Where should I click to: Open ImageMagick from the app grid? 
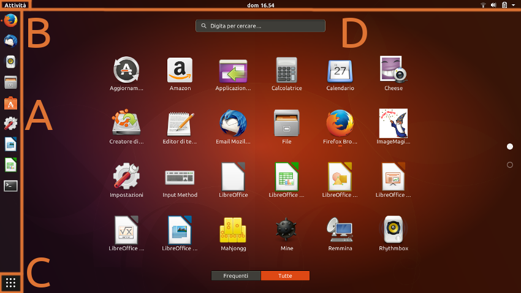coord(393,123)
